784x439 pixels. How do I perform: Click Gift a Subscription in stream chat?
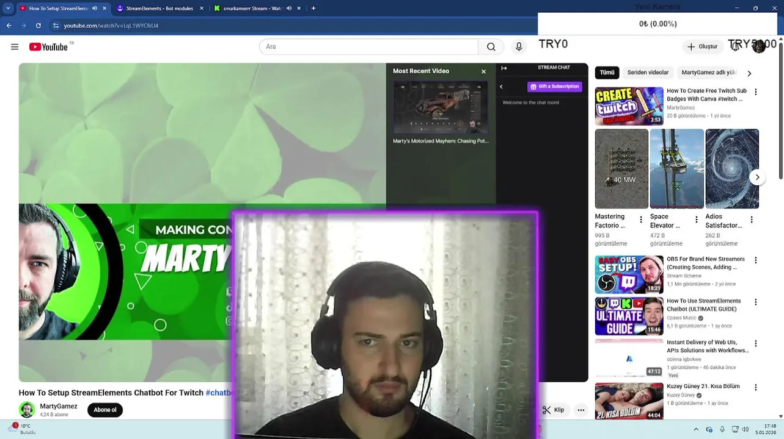pos(554,87)
